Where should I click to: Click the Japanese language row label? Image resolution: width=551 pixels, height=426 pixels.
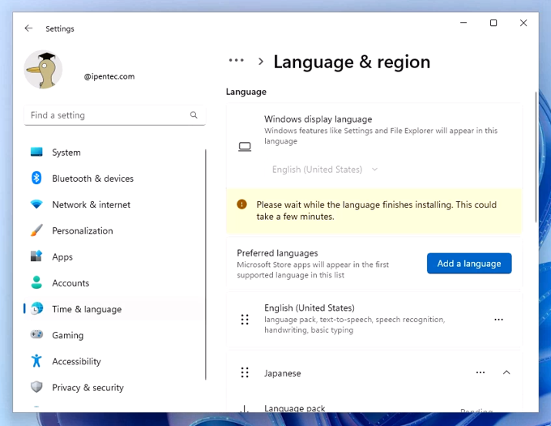[283, 373]
